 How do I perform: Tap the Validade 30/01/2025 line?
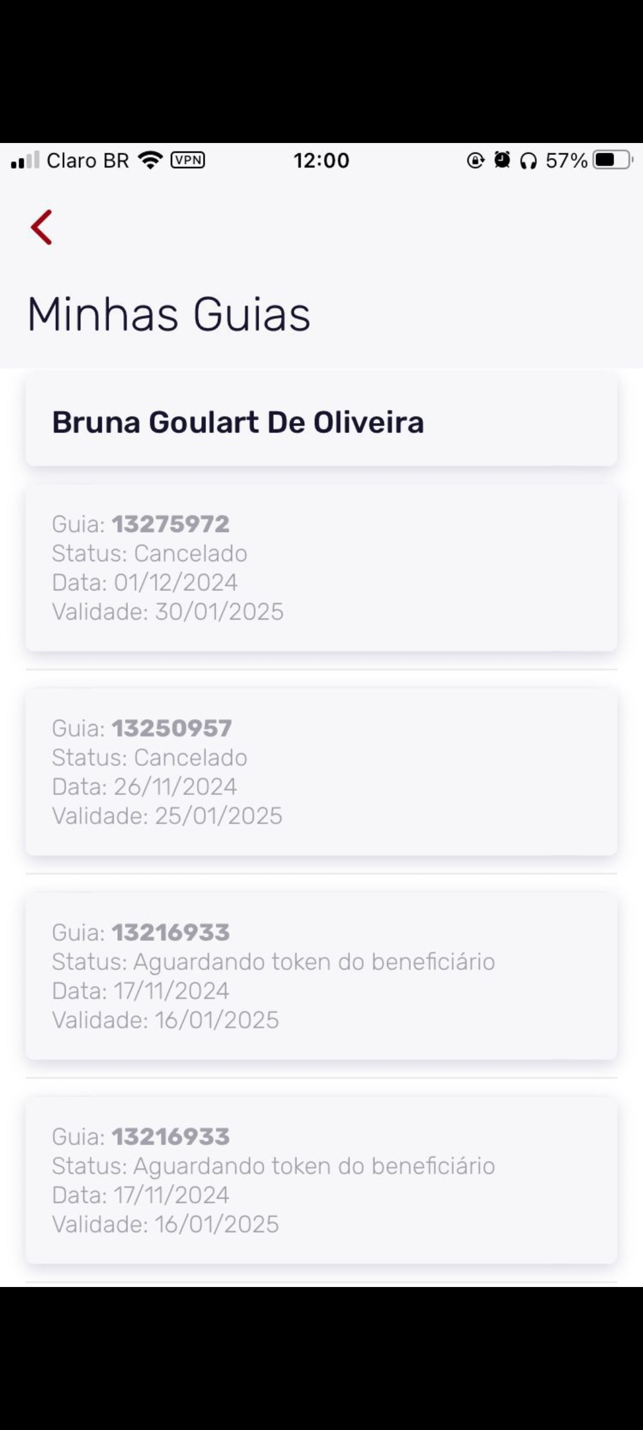[x=168, y=611]
